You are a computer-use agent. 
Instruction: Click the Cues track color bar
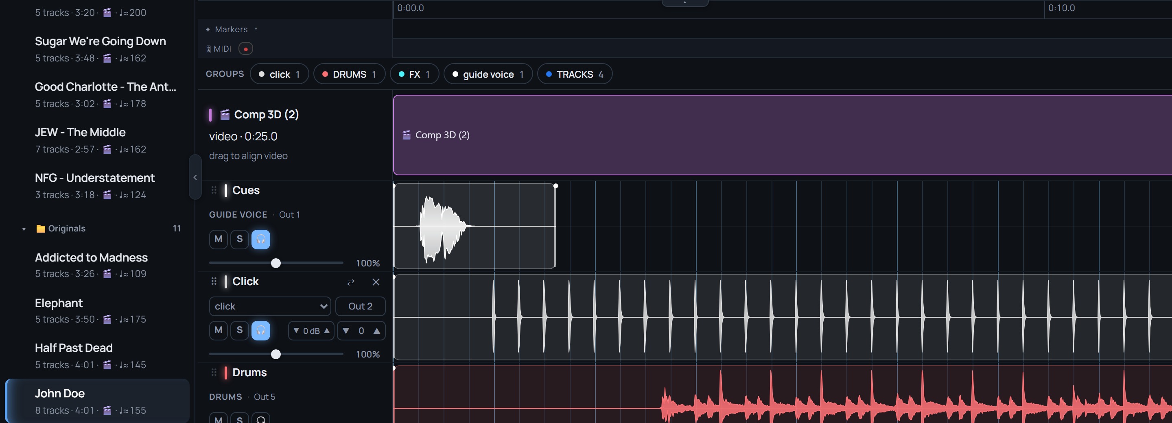(x=226, y=190)
